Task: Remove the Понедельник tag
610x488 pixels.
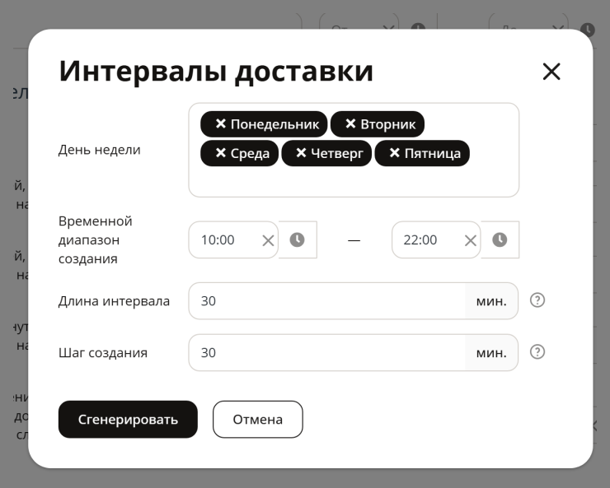Action: click(x=221, y=123)
